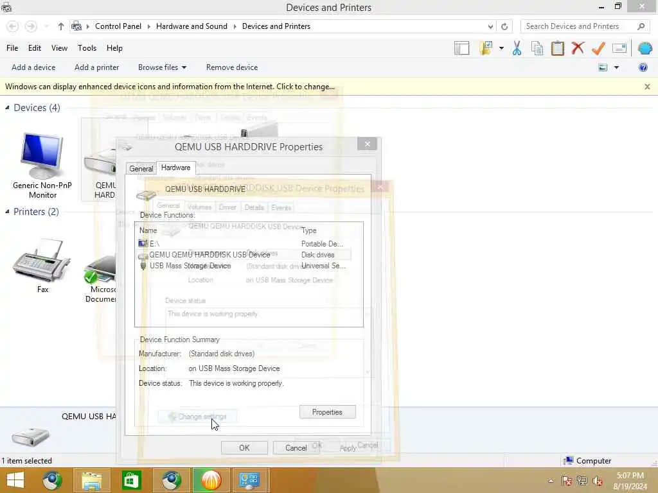The height and width of the screenshot is (493, 658).
Task: Open File Explorer from the taskbar
Action: coord(92,480)
